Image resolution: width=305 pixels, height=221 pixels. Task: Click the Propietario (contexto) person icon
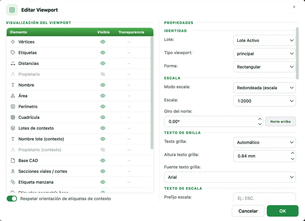coord(13,150)
